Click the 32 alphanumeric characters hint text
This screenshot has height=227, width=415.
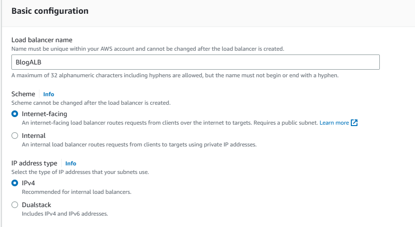click(175, 76)
